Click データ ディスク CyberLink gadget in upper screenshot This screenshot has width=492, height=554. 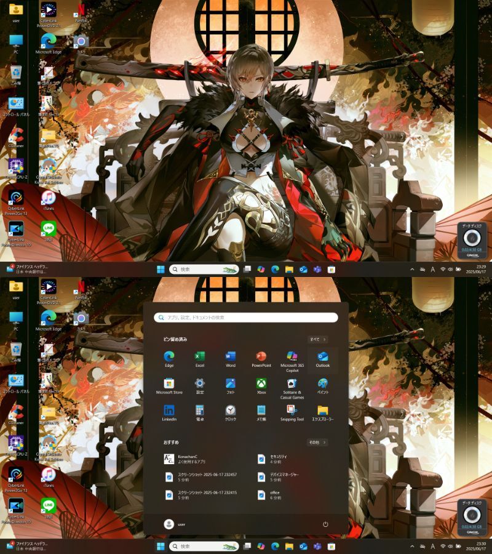[x=472, y=241]
